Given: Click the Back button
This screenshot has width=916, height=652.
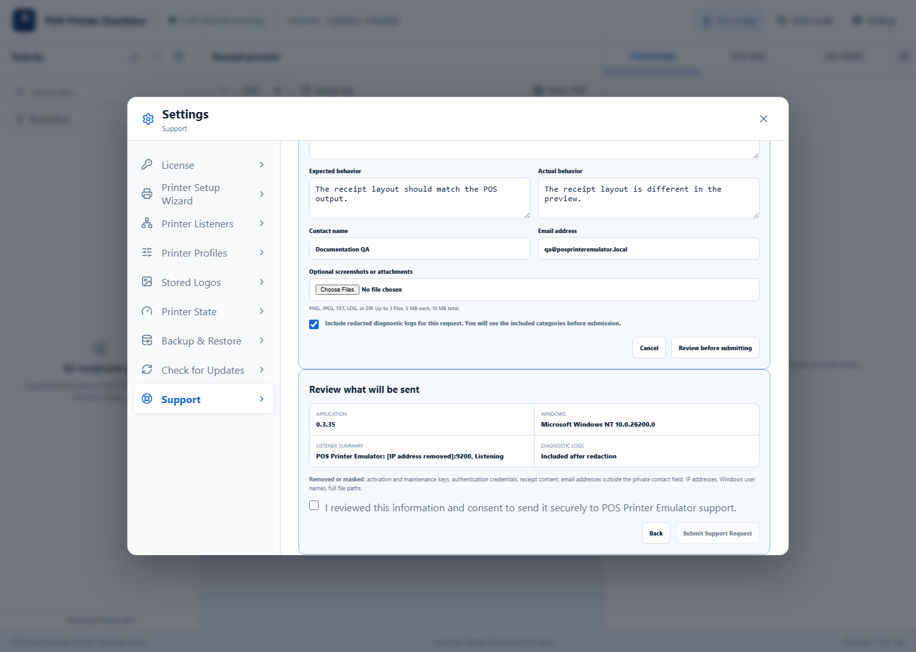Looking at the screenshot, I should [656, 533].
